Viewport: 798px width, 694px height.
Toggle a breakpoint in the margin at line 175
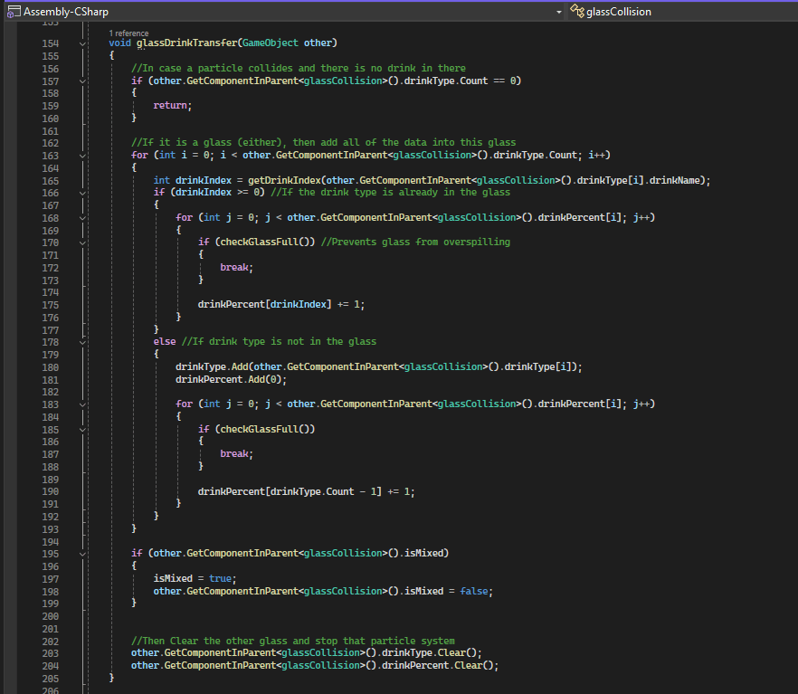tap(9, 305)
